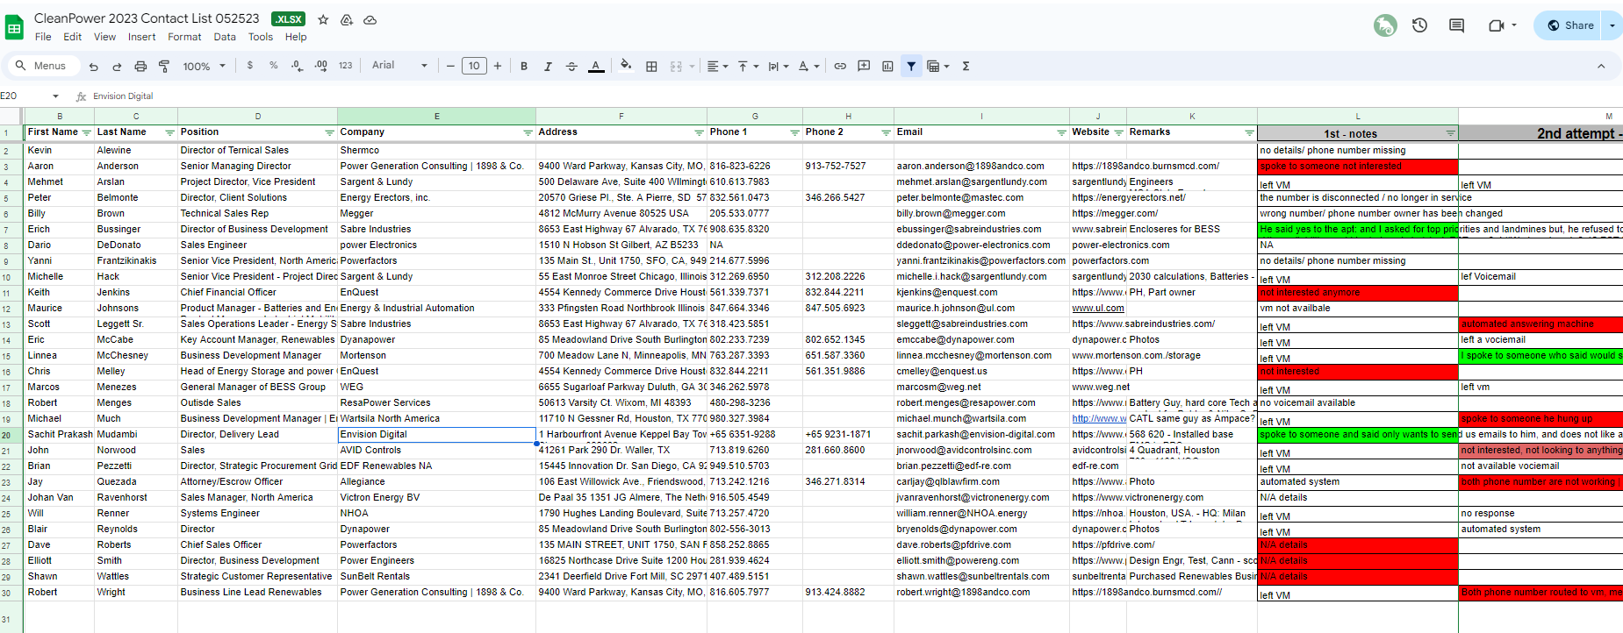Open the Format menu
1623x633 pixels.
[184, 37]
